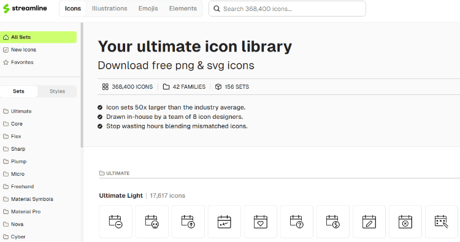The height and width of the screenshot is (242, 460).
Task: Select the Sets tab in sidebar
Action: coord(19,91)
